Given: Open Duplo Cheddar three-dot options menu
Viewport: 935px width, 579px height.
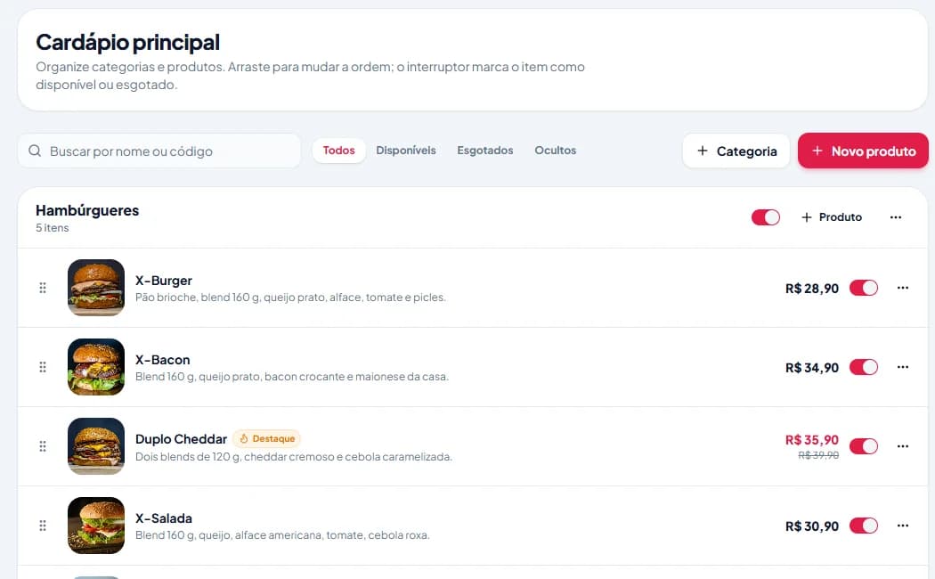Looking at the screenshot, I should click(903, 446).
